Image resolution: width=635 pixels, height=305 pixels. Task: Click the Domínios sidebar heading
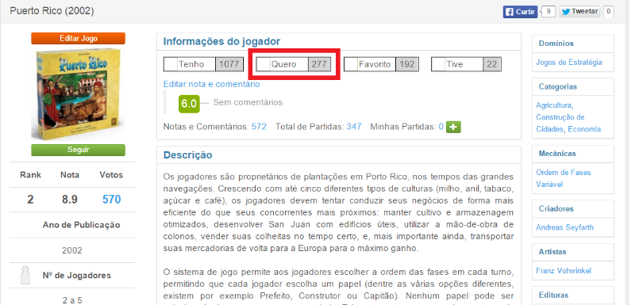556,44
